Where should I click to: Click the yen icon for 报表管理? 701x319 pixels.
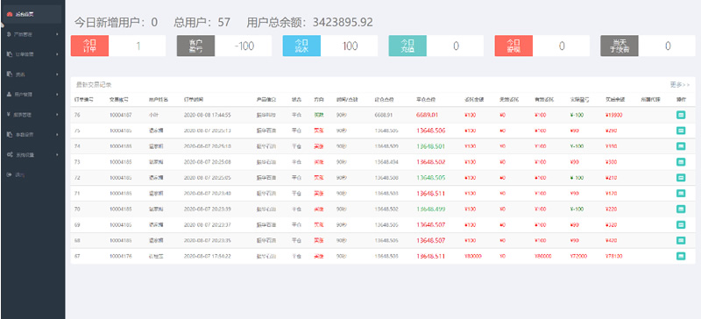pyautogui.click(x=10, y=115)
